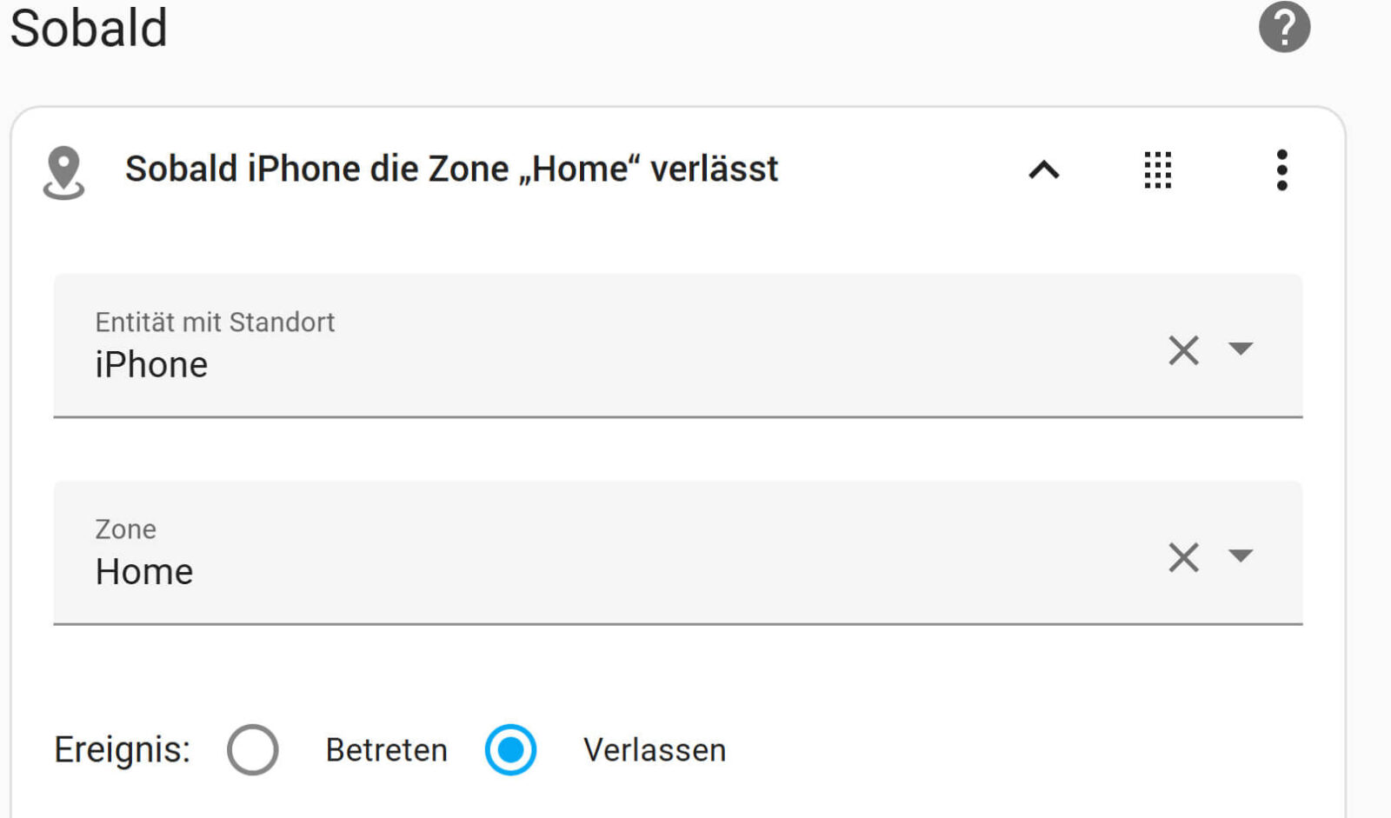Click the Verlassen label text

[x=656, y=749]
